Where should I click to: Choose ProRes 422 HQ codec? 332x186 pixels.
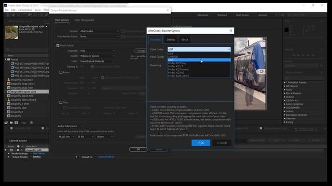click(199, 72)
